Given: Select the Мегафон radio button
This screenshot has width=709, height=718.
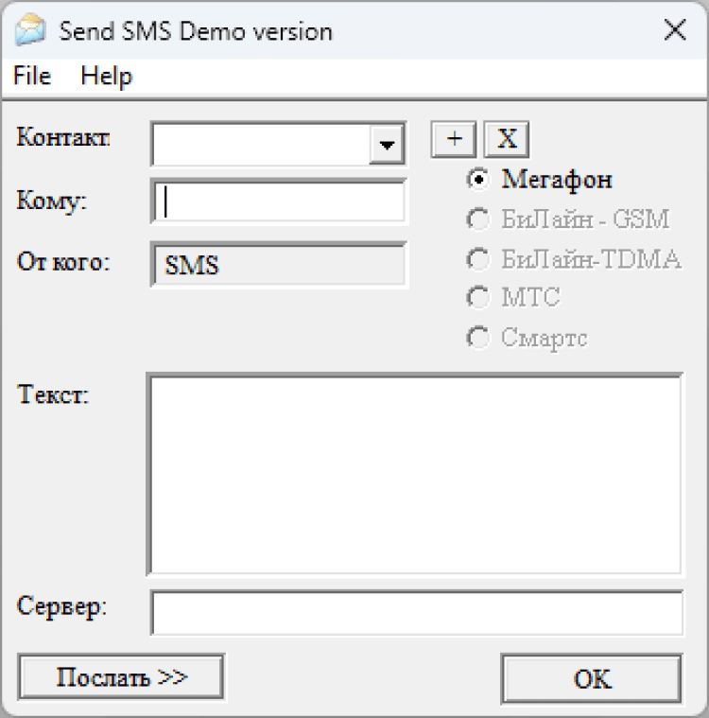Looking at the screenshot, I should [480, 179].
